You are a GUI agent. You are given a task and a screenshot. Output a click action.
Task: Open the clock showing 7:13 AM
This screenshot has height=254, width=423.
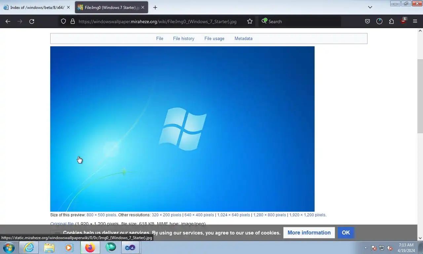tap(406, 248)
